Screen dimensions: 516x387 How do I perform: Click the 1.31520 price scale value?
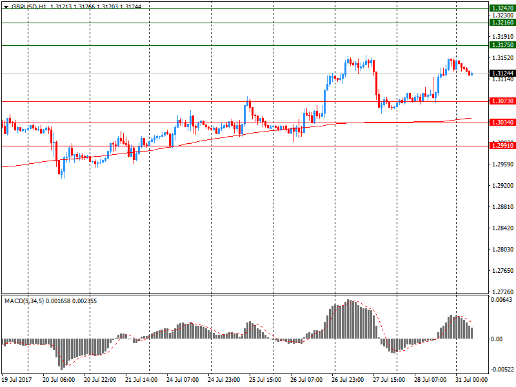503,58
